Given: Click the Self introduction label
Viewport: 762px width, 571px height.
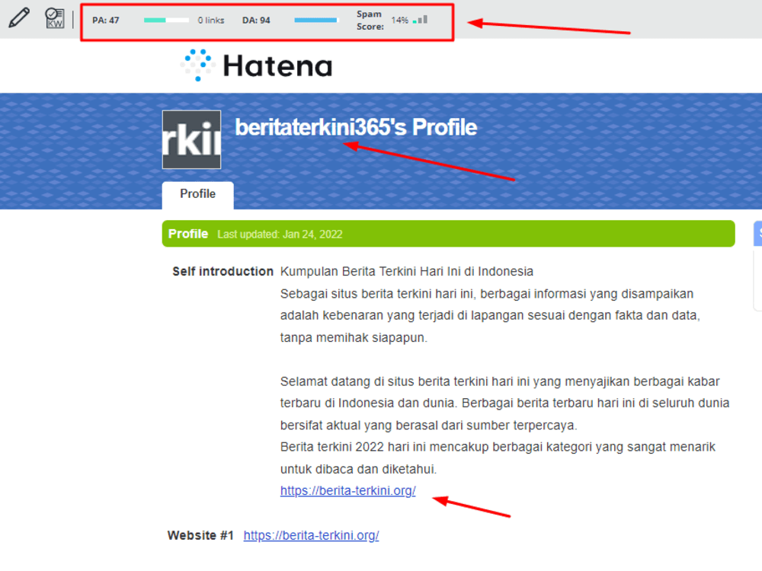Looking at the screenshot, I should point(223,272).
